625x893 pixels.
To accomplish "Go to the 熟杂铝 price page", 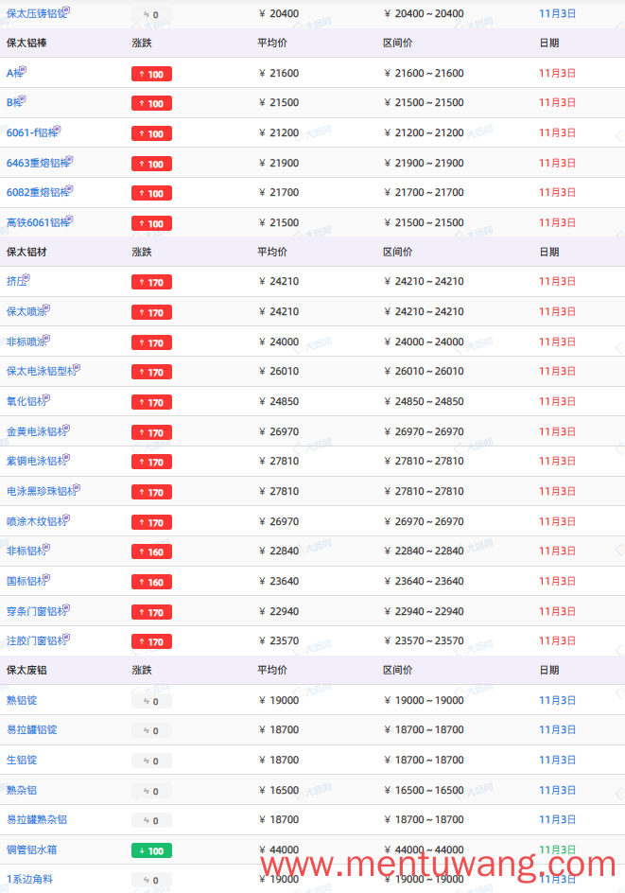I will (22, 791).
